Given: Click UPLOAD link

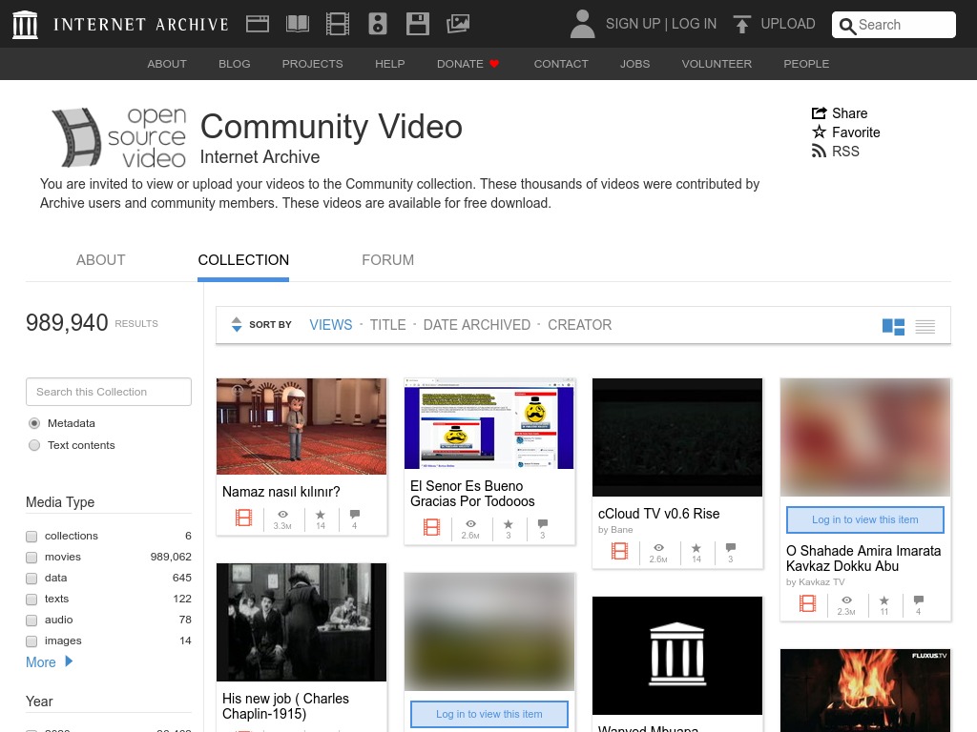Looking at the screenshot, I should tap(787, 24).
